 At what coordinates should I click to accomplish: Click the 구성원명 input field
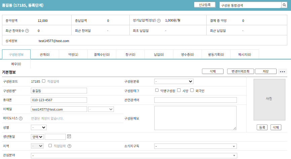click(59, 91)
